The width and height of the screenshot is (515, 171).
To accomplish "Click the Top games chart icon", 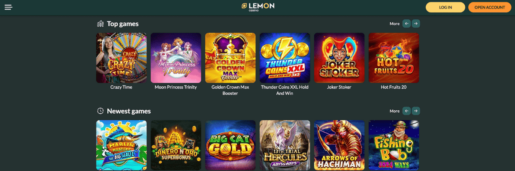I will [100, 24].
